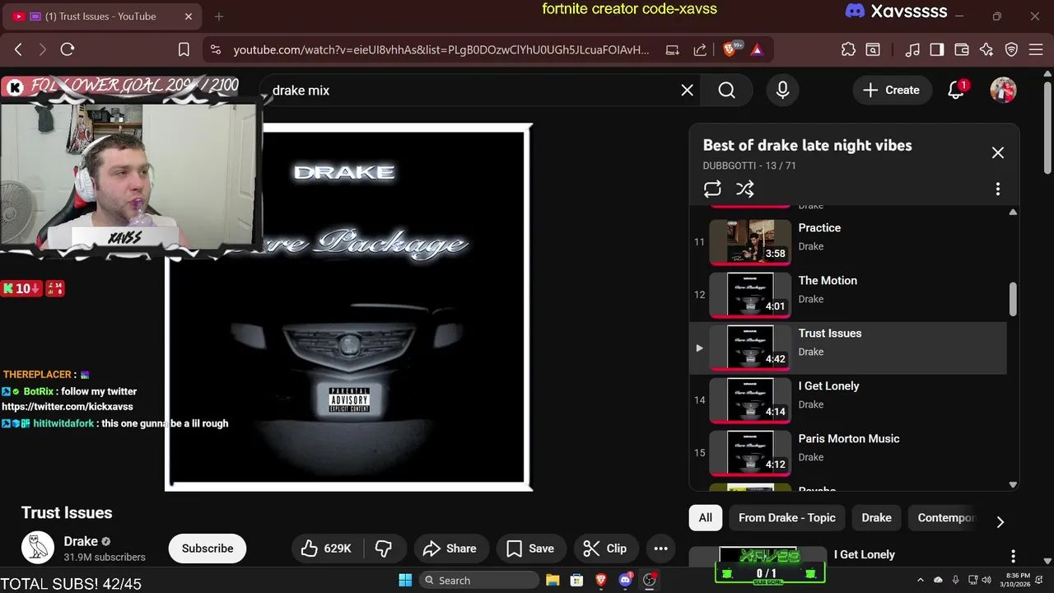Toggle the browser sidebar panel
The image size is (1054, 593).
point(936,49)
